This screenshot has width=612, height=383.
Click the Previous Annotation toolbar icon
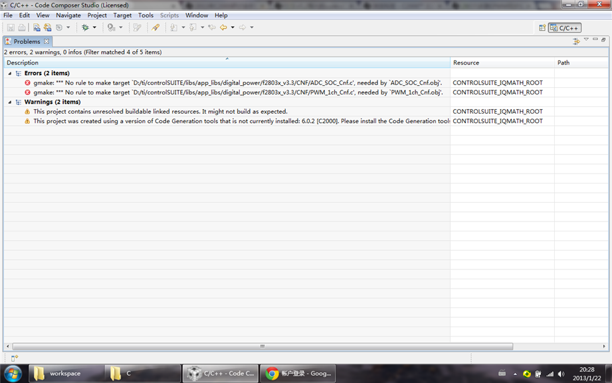click(193, 27)
